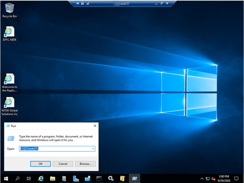Open the settings gears icon in taskbar
Screen dimensions: 244x183
pos(111,179)
